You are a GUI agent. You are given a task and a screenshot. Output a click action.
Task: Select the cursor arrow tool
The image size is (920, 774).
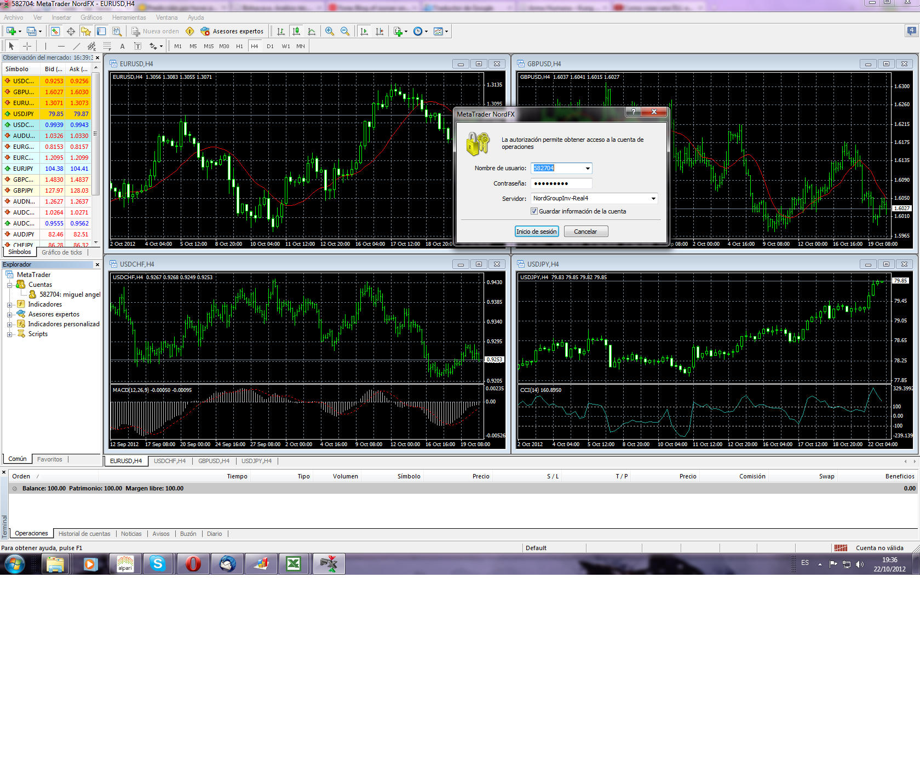(x=12, y=46)
